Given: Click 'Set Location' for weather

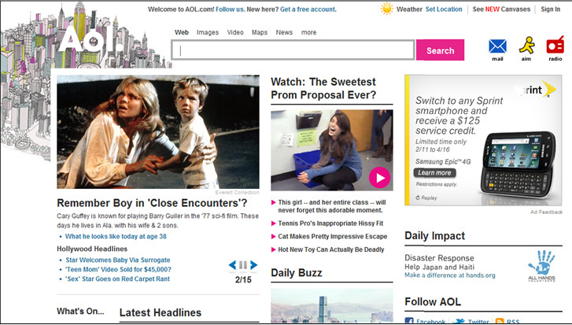Looking at the screenshot, I should [x=444, y=9].
